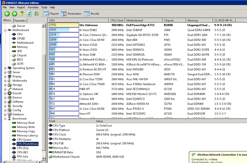Go up one level with the up-arrow icon

pyautogui.click(x=22, y=14)
